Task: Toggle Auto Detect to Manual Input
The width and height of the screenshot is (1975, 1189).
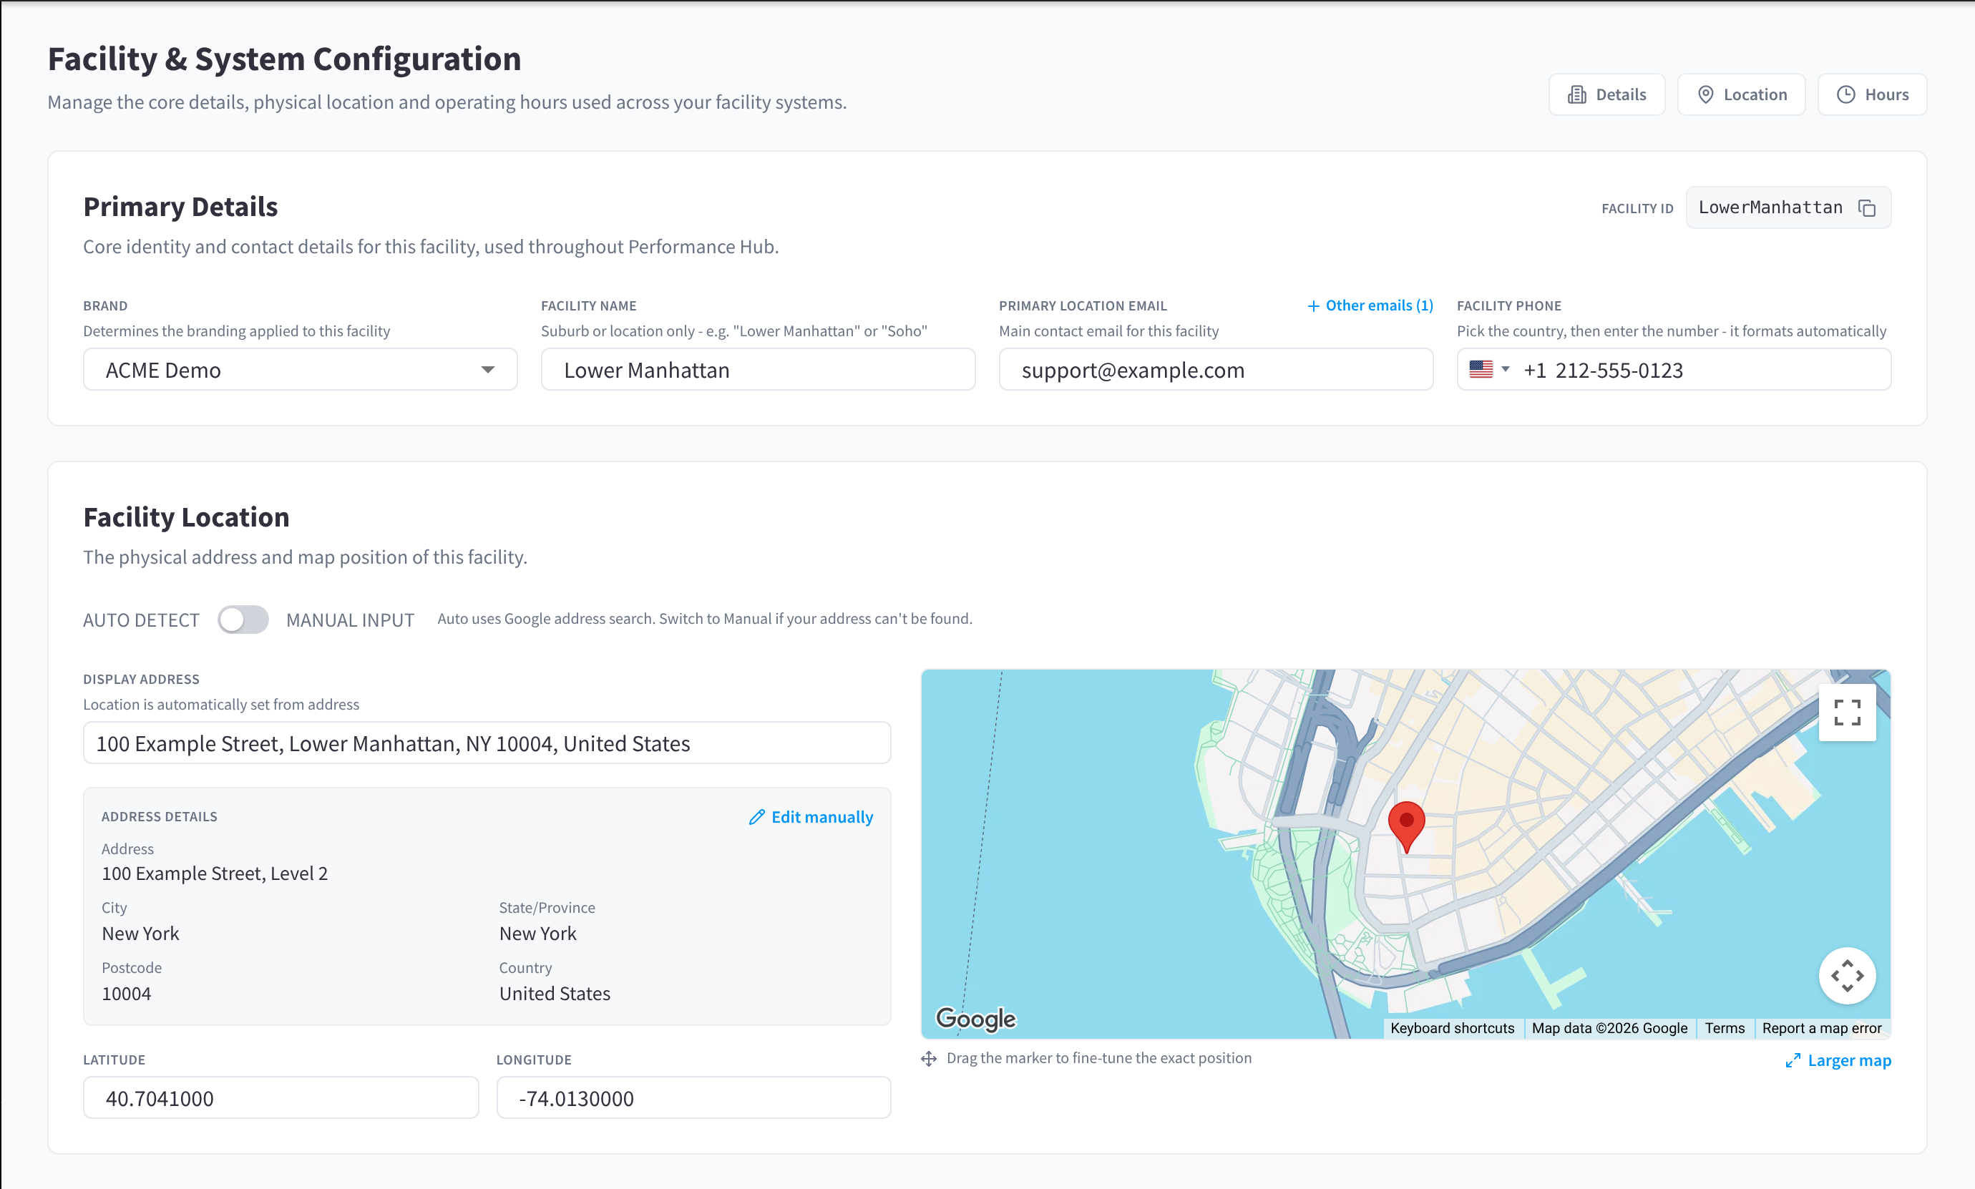Action: click(243, 620)
